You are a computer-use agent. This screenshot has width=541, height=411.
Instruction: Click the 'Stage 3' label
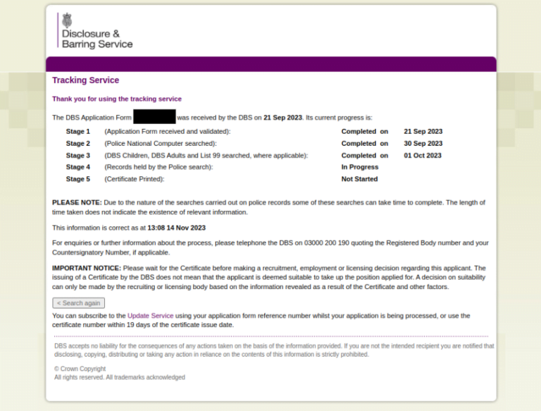coord(78,155)
